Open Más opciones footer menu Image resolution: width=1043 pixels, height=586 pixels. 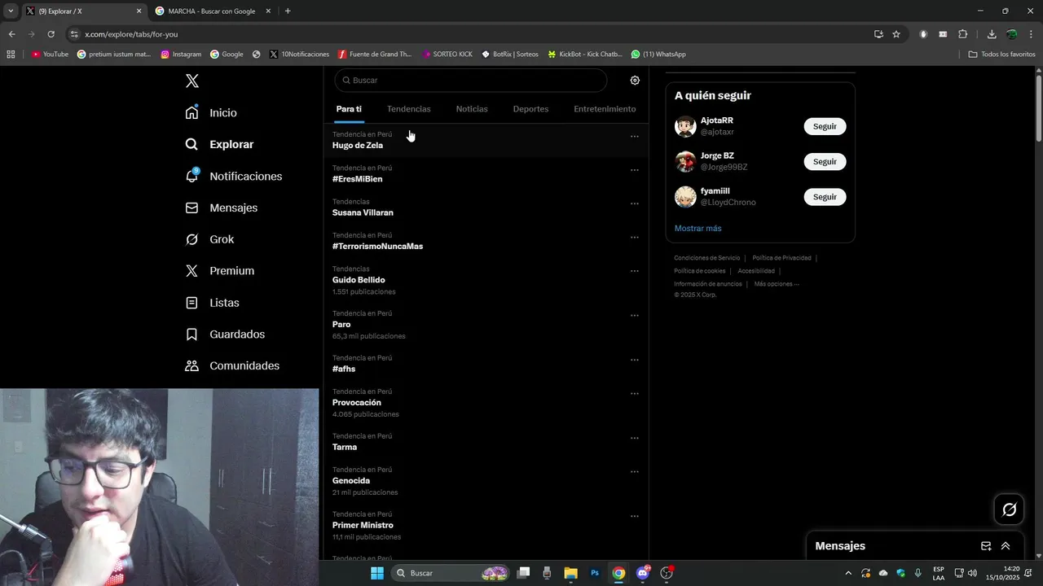coord(777,284)
